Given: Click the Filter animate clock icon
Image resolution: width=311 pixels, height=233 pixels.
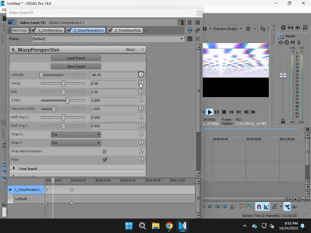Looking at the screenshot, I should [141, 160].
